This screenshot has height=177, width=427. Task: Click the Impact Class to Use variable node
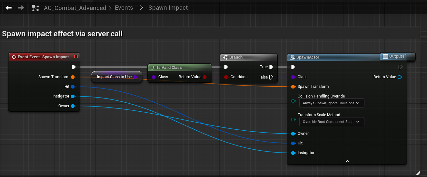(114, 77)
